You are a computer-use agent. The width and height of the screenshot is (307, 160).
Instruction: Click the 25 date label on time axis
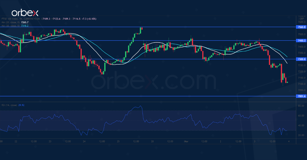click(x=118, y=141)
